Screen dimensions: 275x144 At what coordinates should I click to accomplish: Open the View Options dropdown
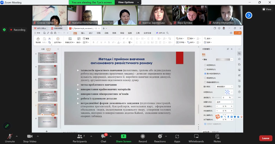pyautogui.click(x=128, y=2)
